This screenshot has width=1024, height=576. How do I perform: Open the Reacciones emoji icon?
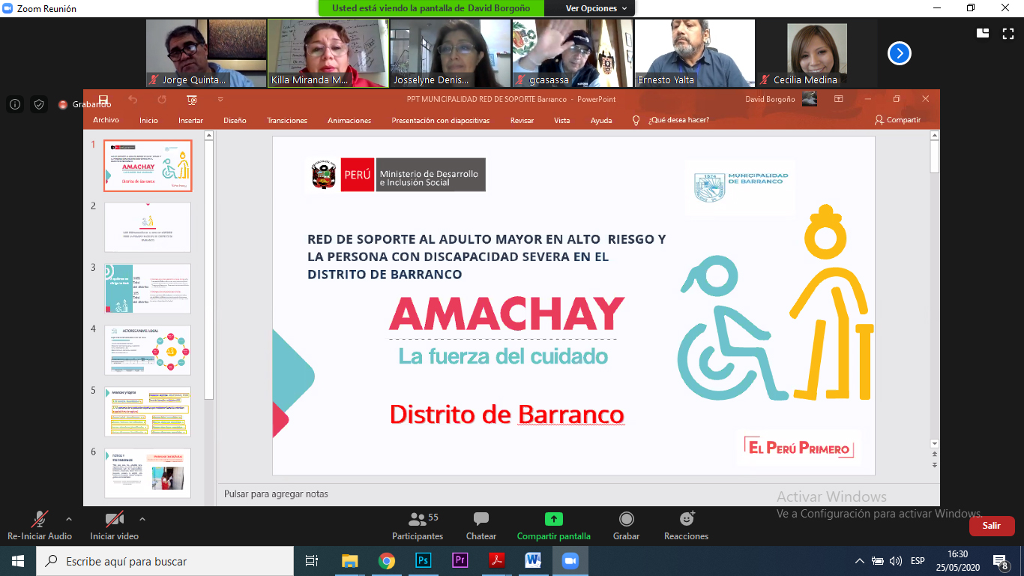(x=686, y=519)
